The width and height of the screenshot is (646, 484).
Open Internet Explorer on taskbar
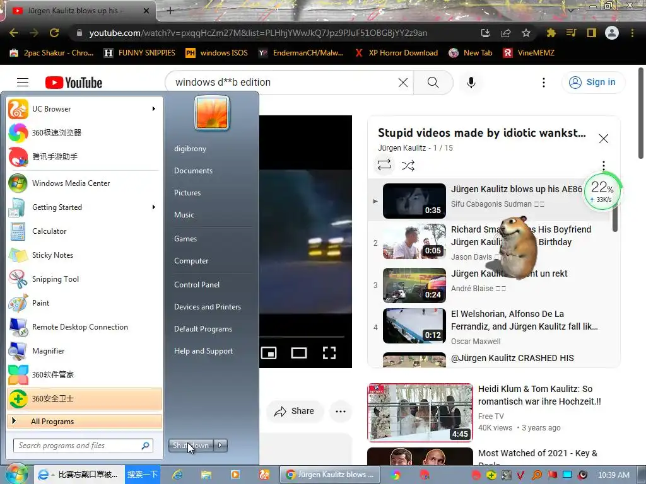(x=177, y=475)
